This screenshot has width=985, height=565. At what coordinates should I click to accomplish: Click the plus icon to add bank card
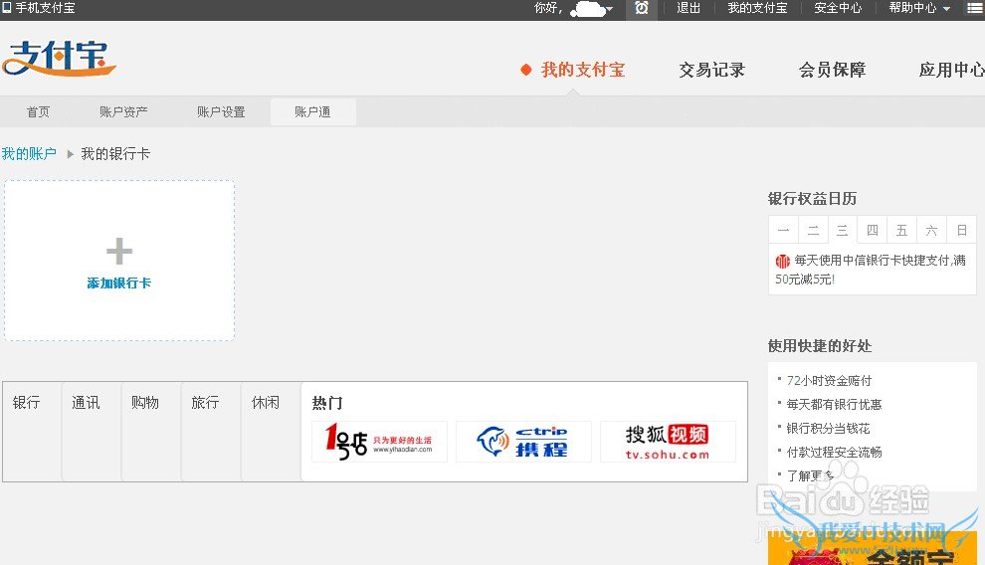[119, 251]
